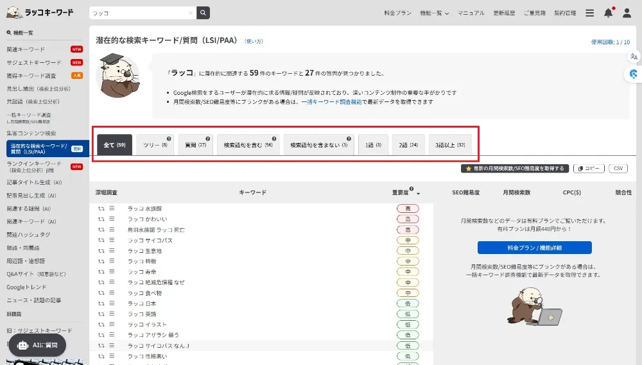The image size is (642, 365).
Task: Open 契約管理 in the header
Action: [565, 13]
